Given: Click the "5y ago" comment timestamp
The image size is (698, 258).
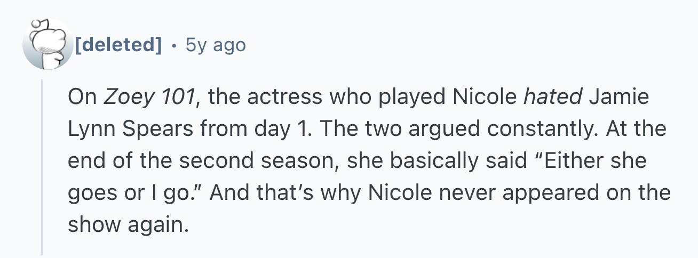Looking at the screenshot, I should (x=216, y=45).
